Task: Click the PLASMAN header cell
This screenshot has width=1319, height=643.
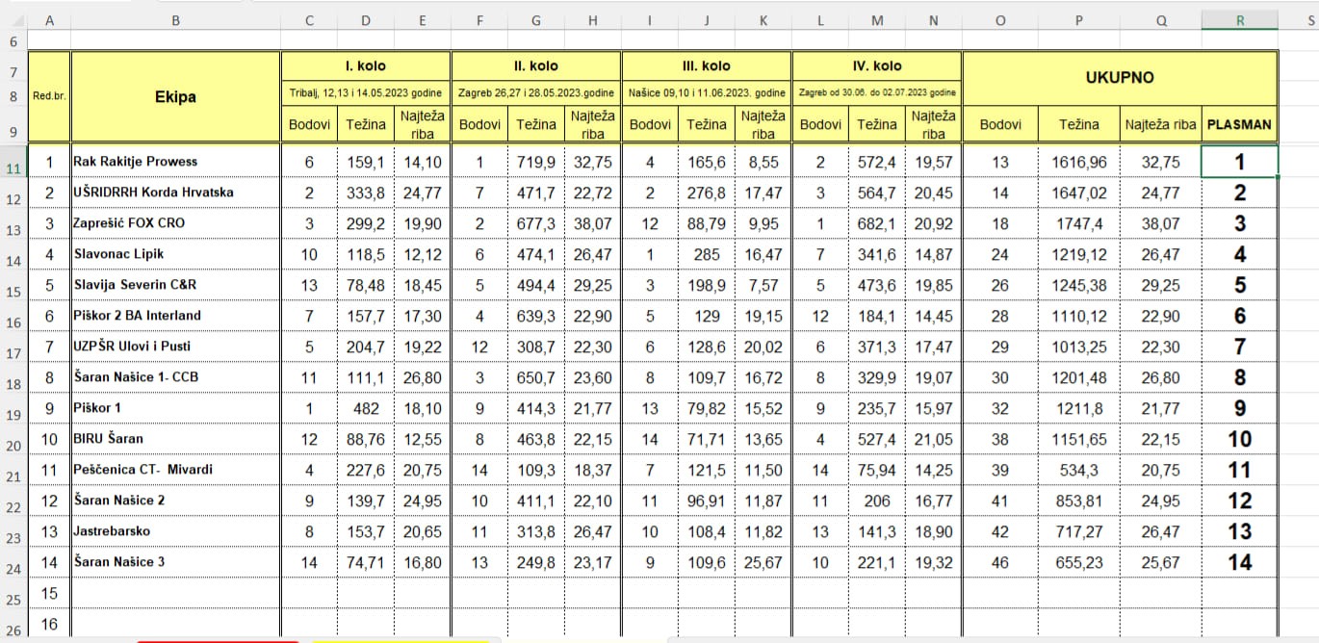Action: pos(1240,124)
